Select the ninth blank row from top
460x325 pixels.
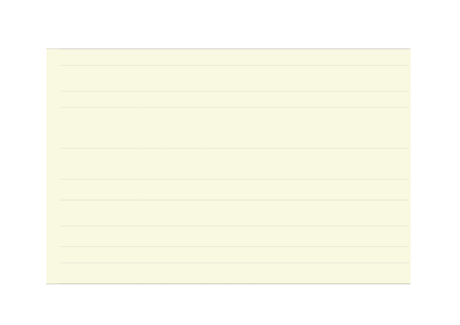pyautogui.click(x=235, y=255)
